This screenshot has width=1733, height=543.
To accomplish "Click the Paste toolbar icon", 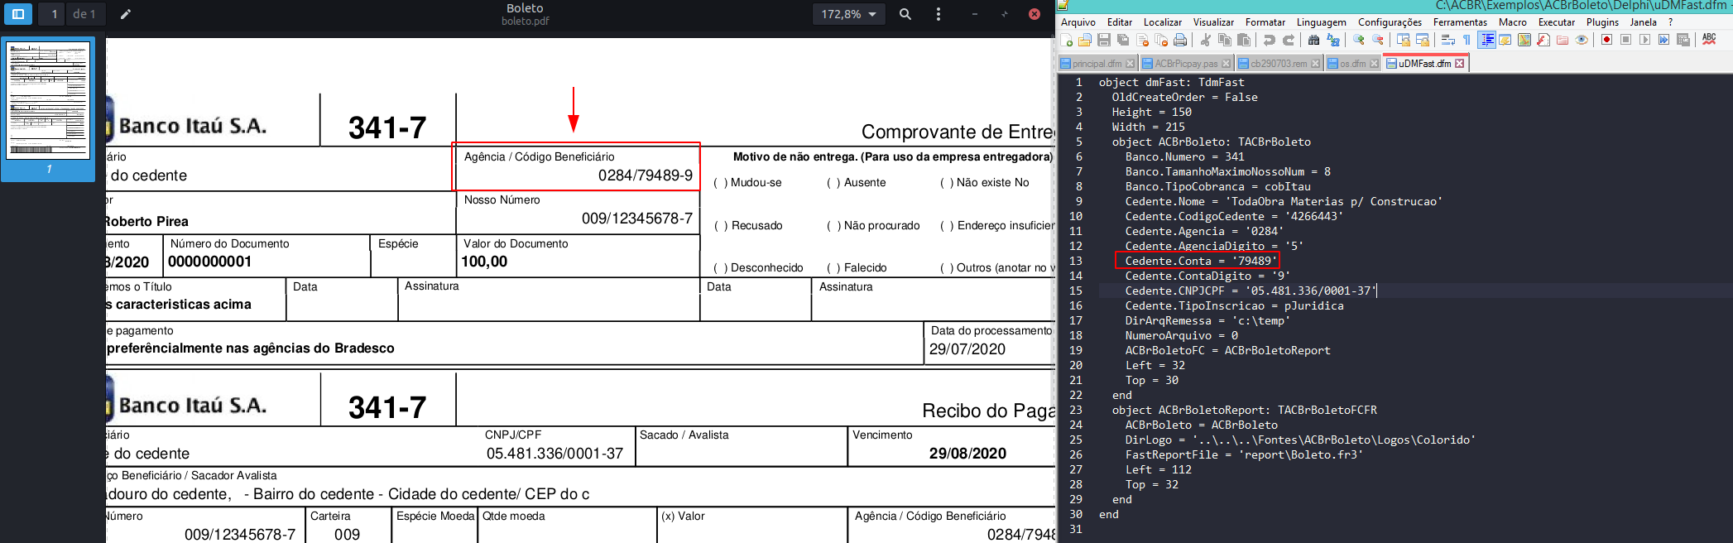I will tap(1244, 40).
